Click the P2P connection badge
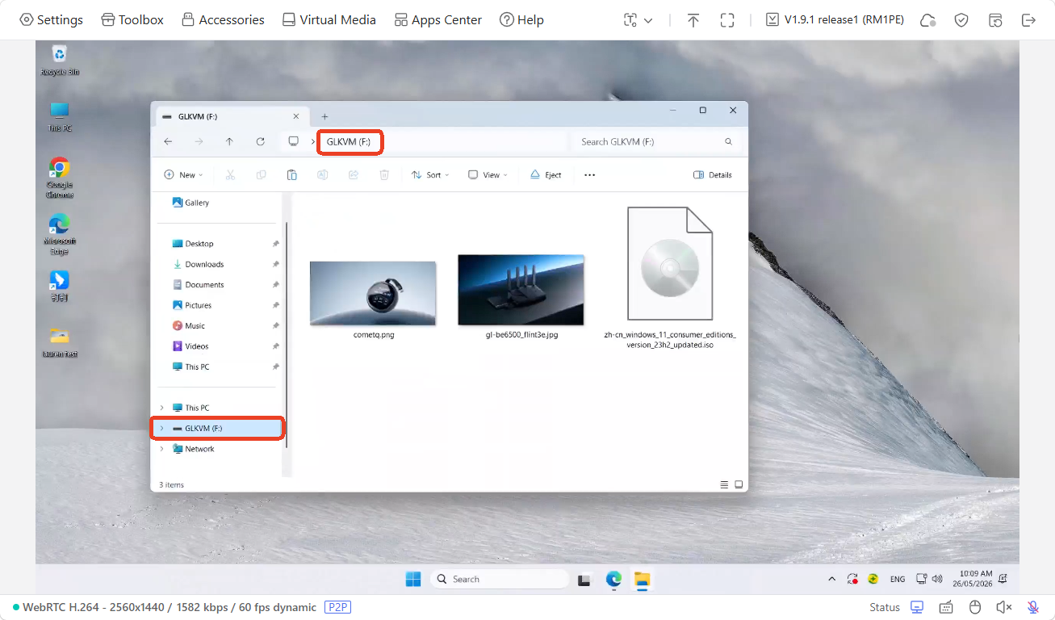Screen dimensions: 1055x620 point(338,607)
